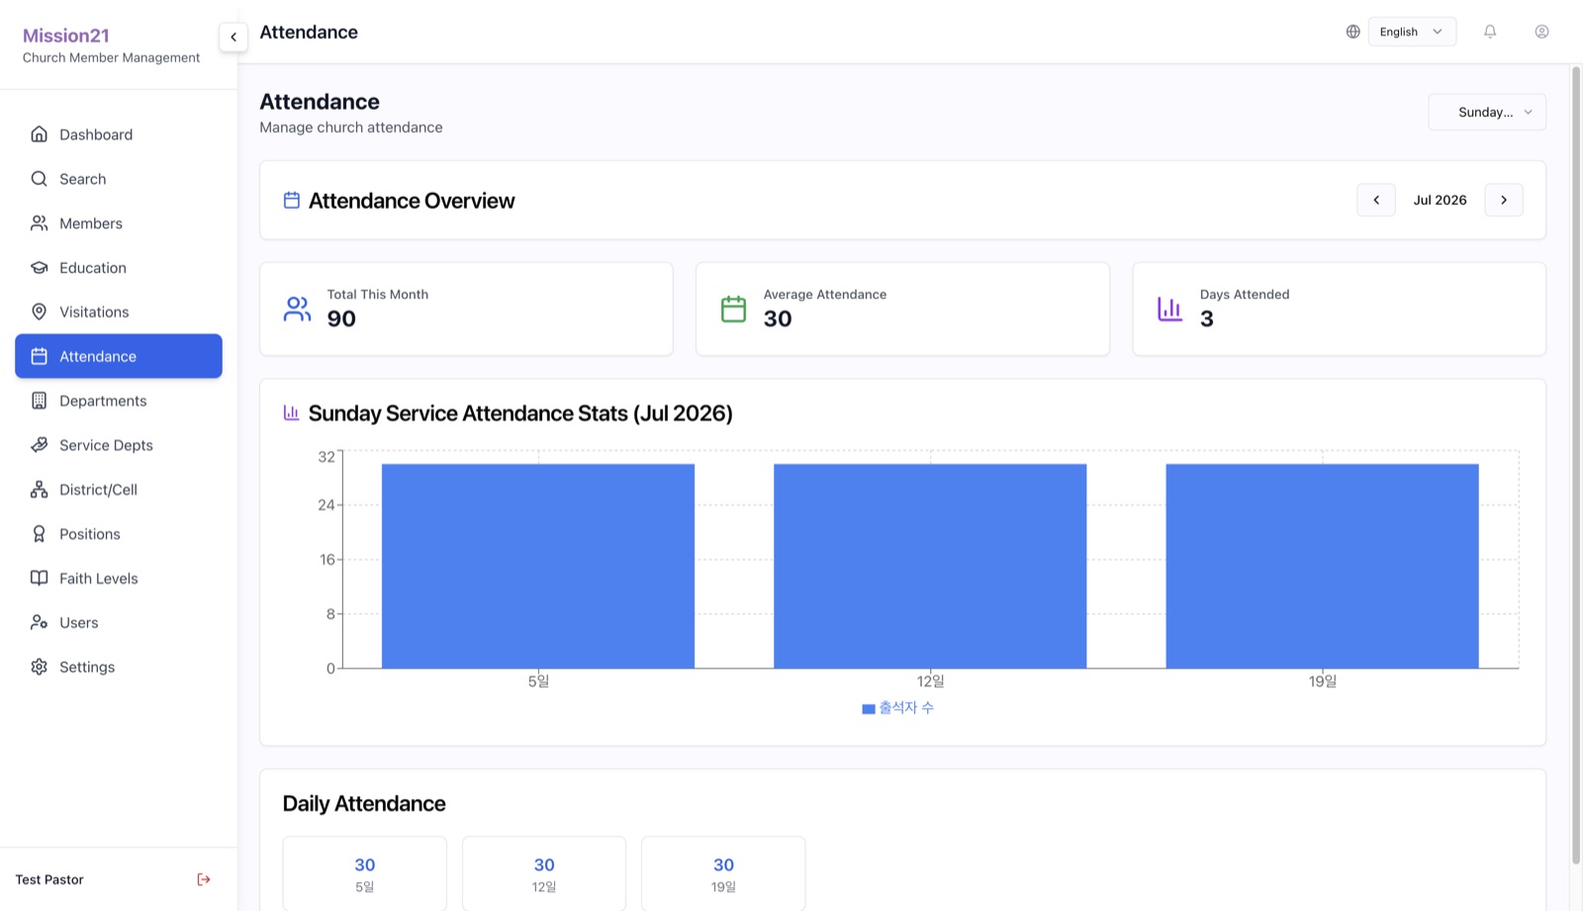Screen dimensions: 1583x911
Task: Open the Users page label
Action: coord(78,622)
